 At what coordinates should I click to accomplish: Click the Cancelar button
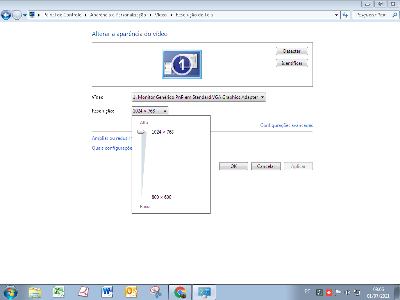pyautogui.click(x=266, y=166)
